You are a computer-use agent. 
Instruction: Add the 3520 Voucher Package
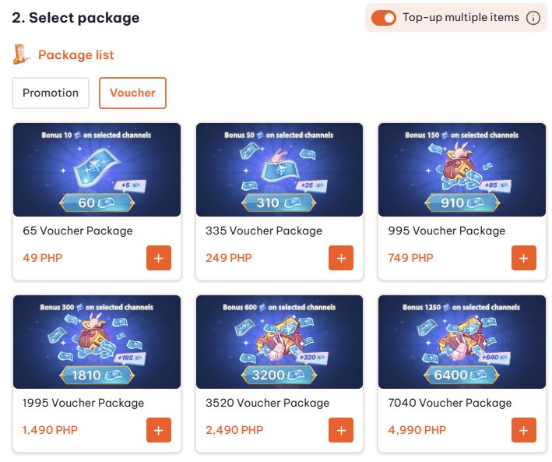tap(341, 430)
